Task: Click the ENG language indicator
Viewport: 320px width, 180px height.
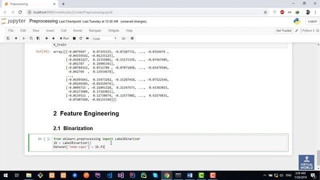Action: point(288,175)
